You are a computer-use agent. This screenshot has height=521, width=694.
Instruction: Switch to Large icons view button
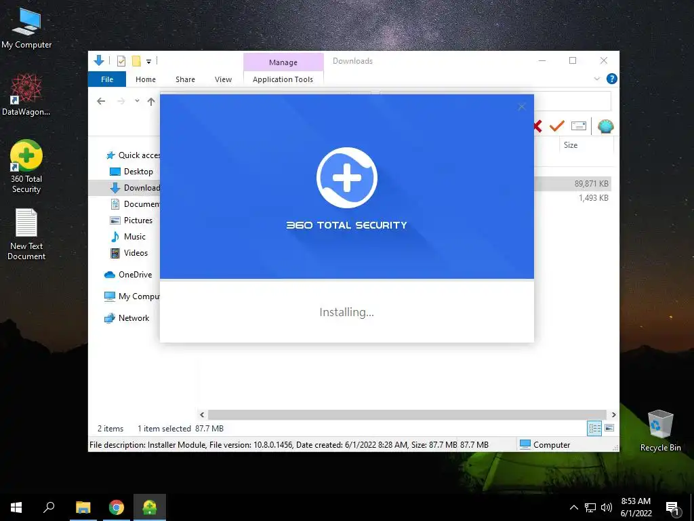pyautogui.click(x=609, y=428)
